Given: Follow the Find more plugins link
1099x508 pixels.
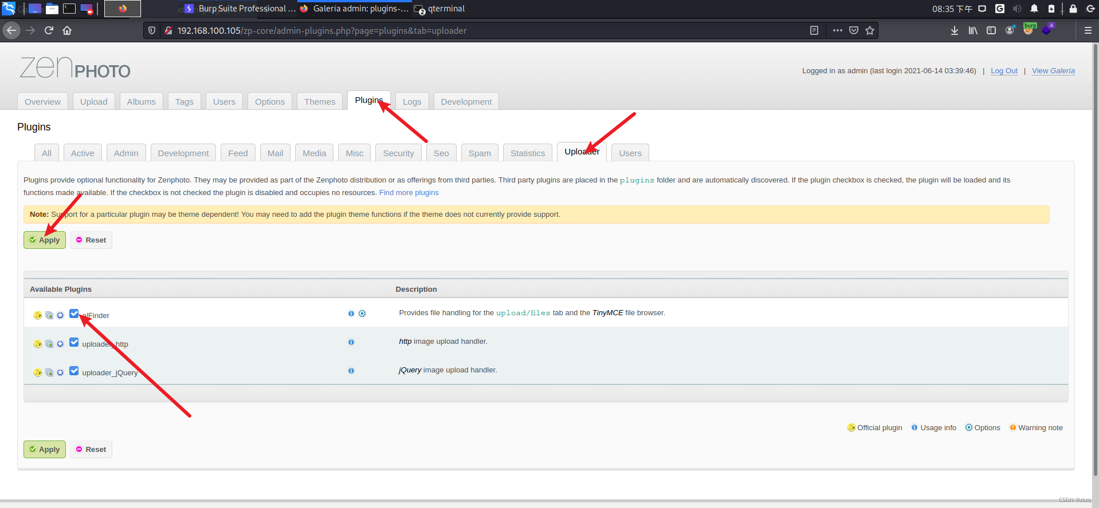Looking at the screenshot, I should 409,193.
